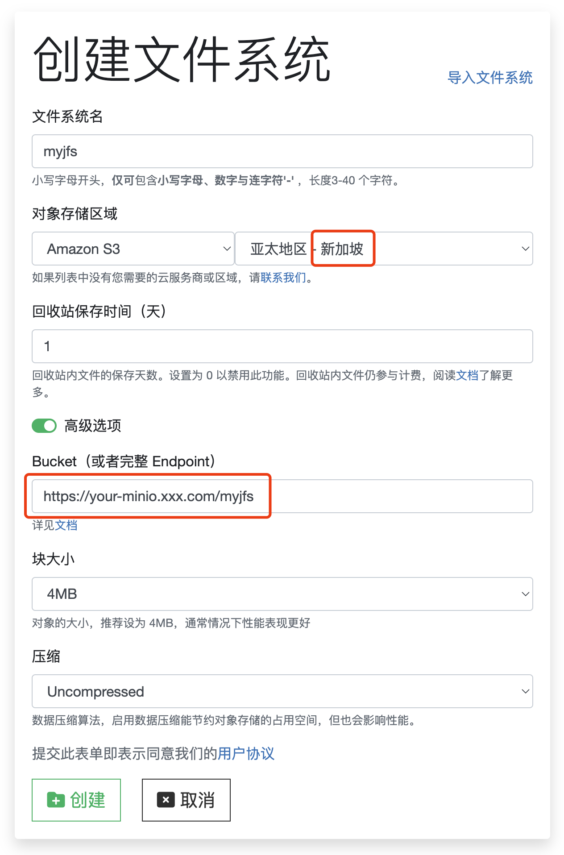Click the X icon on 取消 button
Image resolution: width=564 pixels, height=855 pixels.
pos(166,800)
